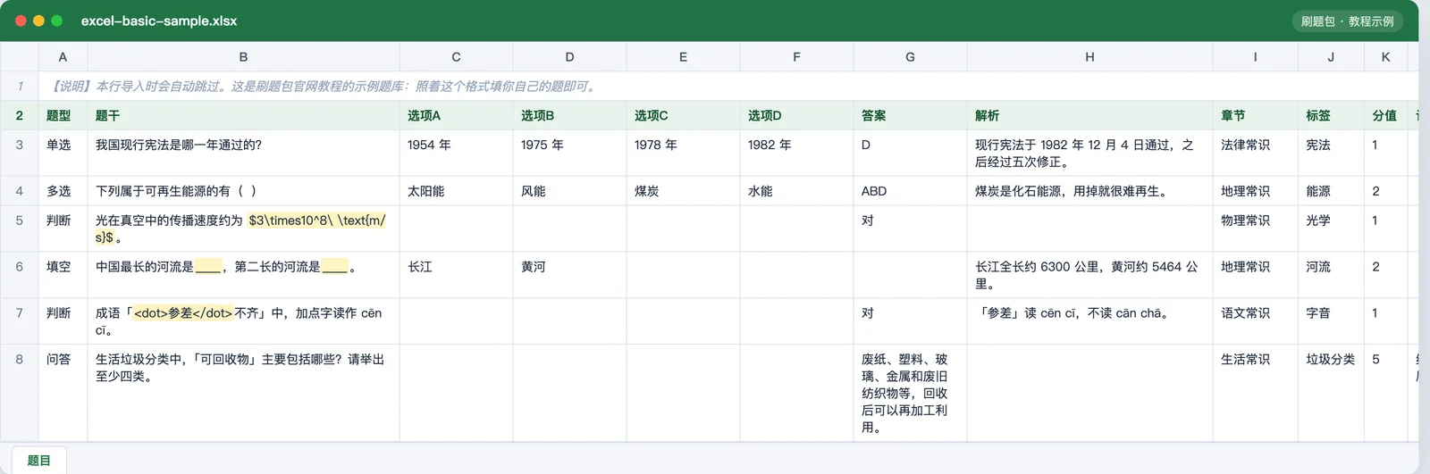This screenshot has height=474, width=1430.
Task: Click question 下列属于可再生能源的有
Action: click(x=243, y=191)
